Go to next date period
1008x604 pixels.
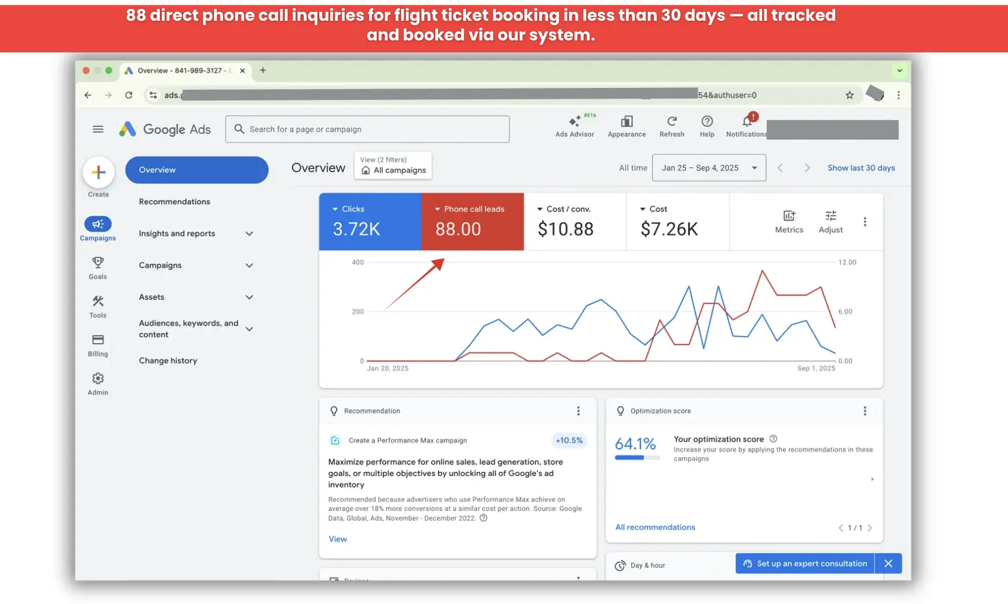[x=807, y=168]
